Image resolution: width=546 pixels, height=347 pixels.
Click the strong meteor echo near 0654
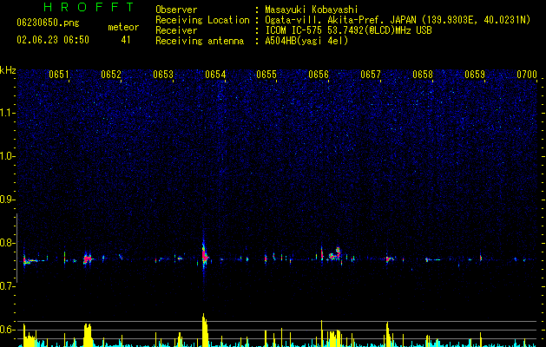click(204, 256)
